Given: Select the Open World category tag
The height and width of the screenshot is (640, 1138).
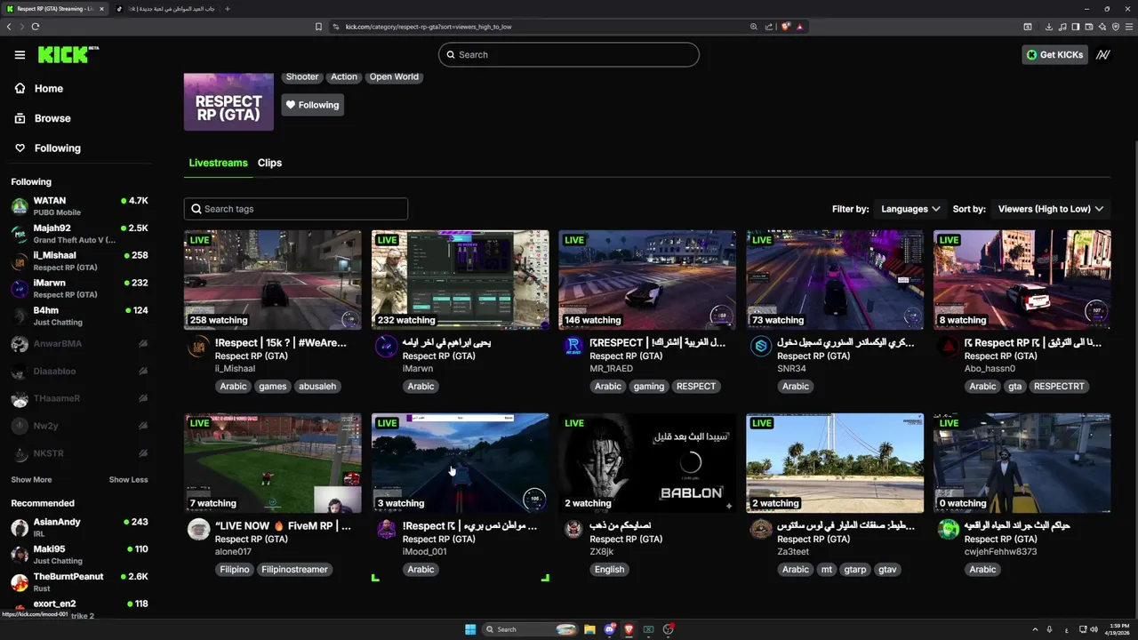Looking at the screenshot, I should pyautogui.click(x=394, y=77).
